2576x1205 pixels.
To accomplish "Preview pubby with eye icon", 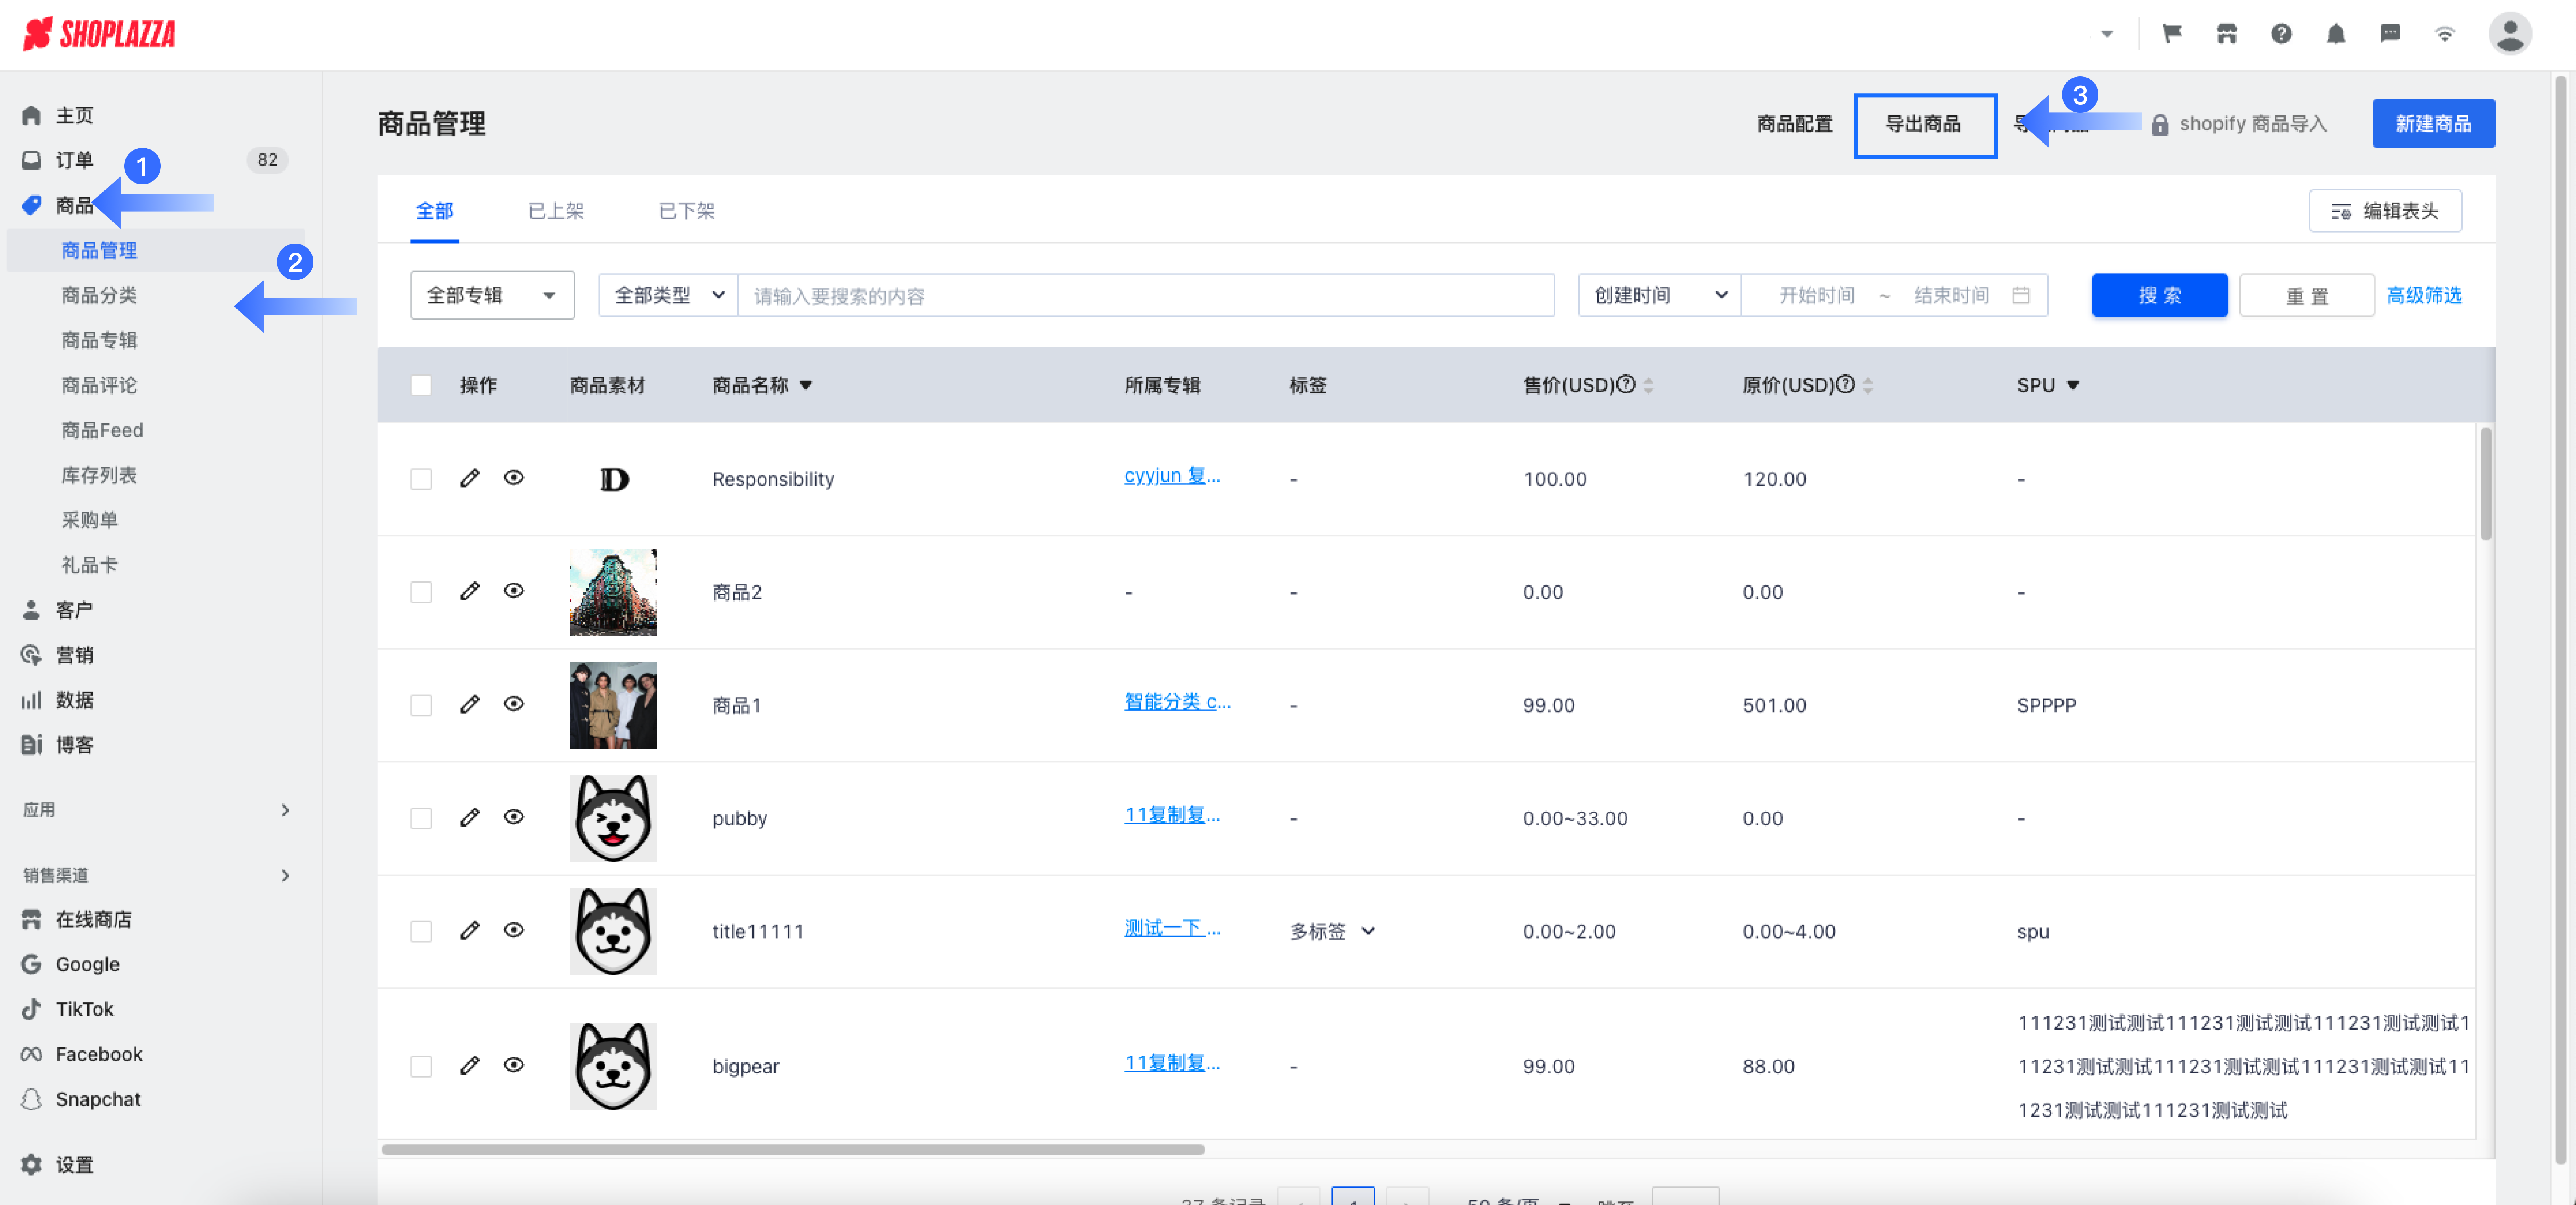I will (514, 817).
